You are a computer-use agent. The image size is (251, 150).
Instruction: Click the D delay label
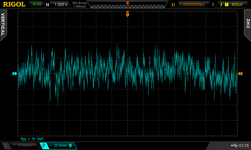[173, 5]
